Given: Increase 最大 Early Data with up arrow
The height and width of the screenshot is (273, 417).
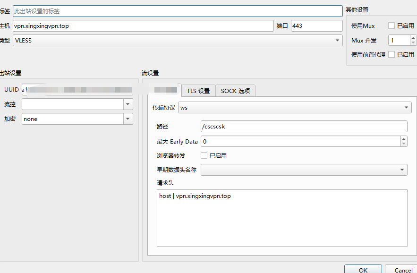Looking at the screenshot, I should point(403,139).
